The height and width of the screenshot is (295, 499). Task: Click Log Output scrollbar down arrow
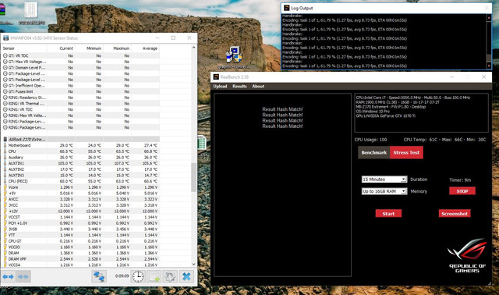tap(489, 66)
